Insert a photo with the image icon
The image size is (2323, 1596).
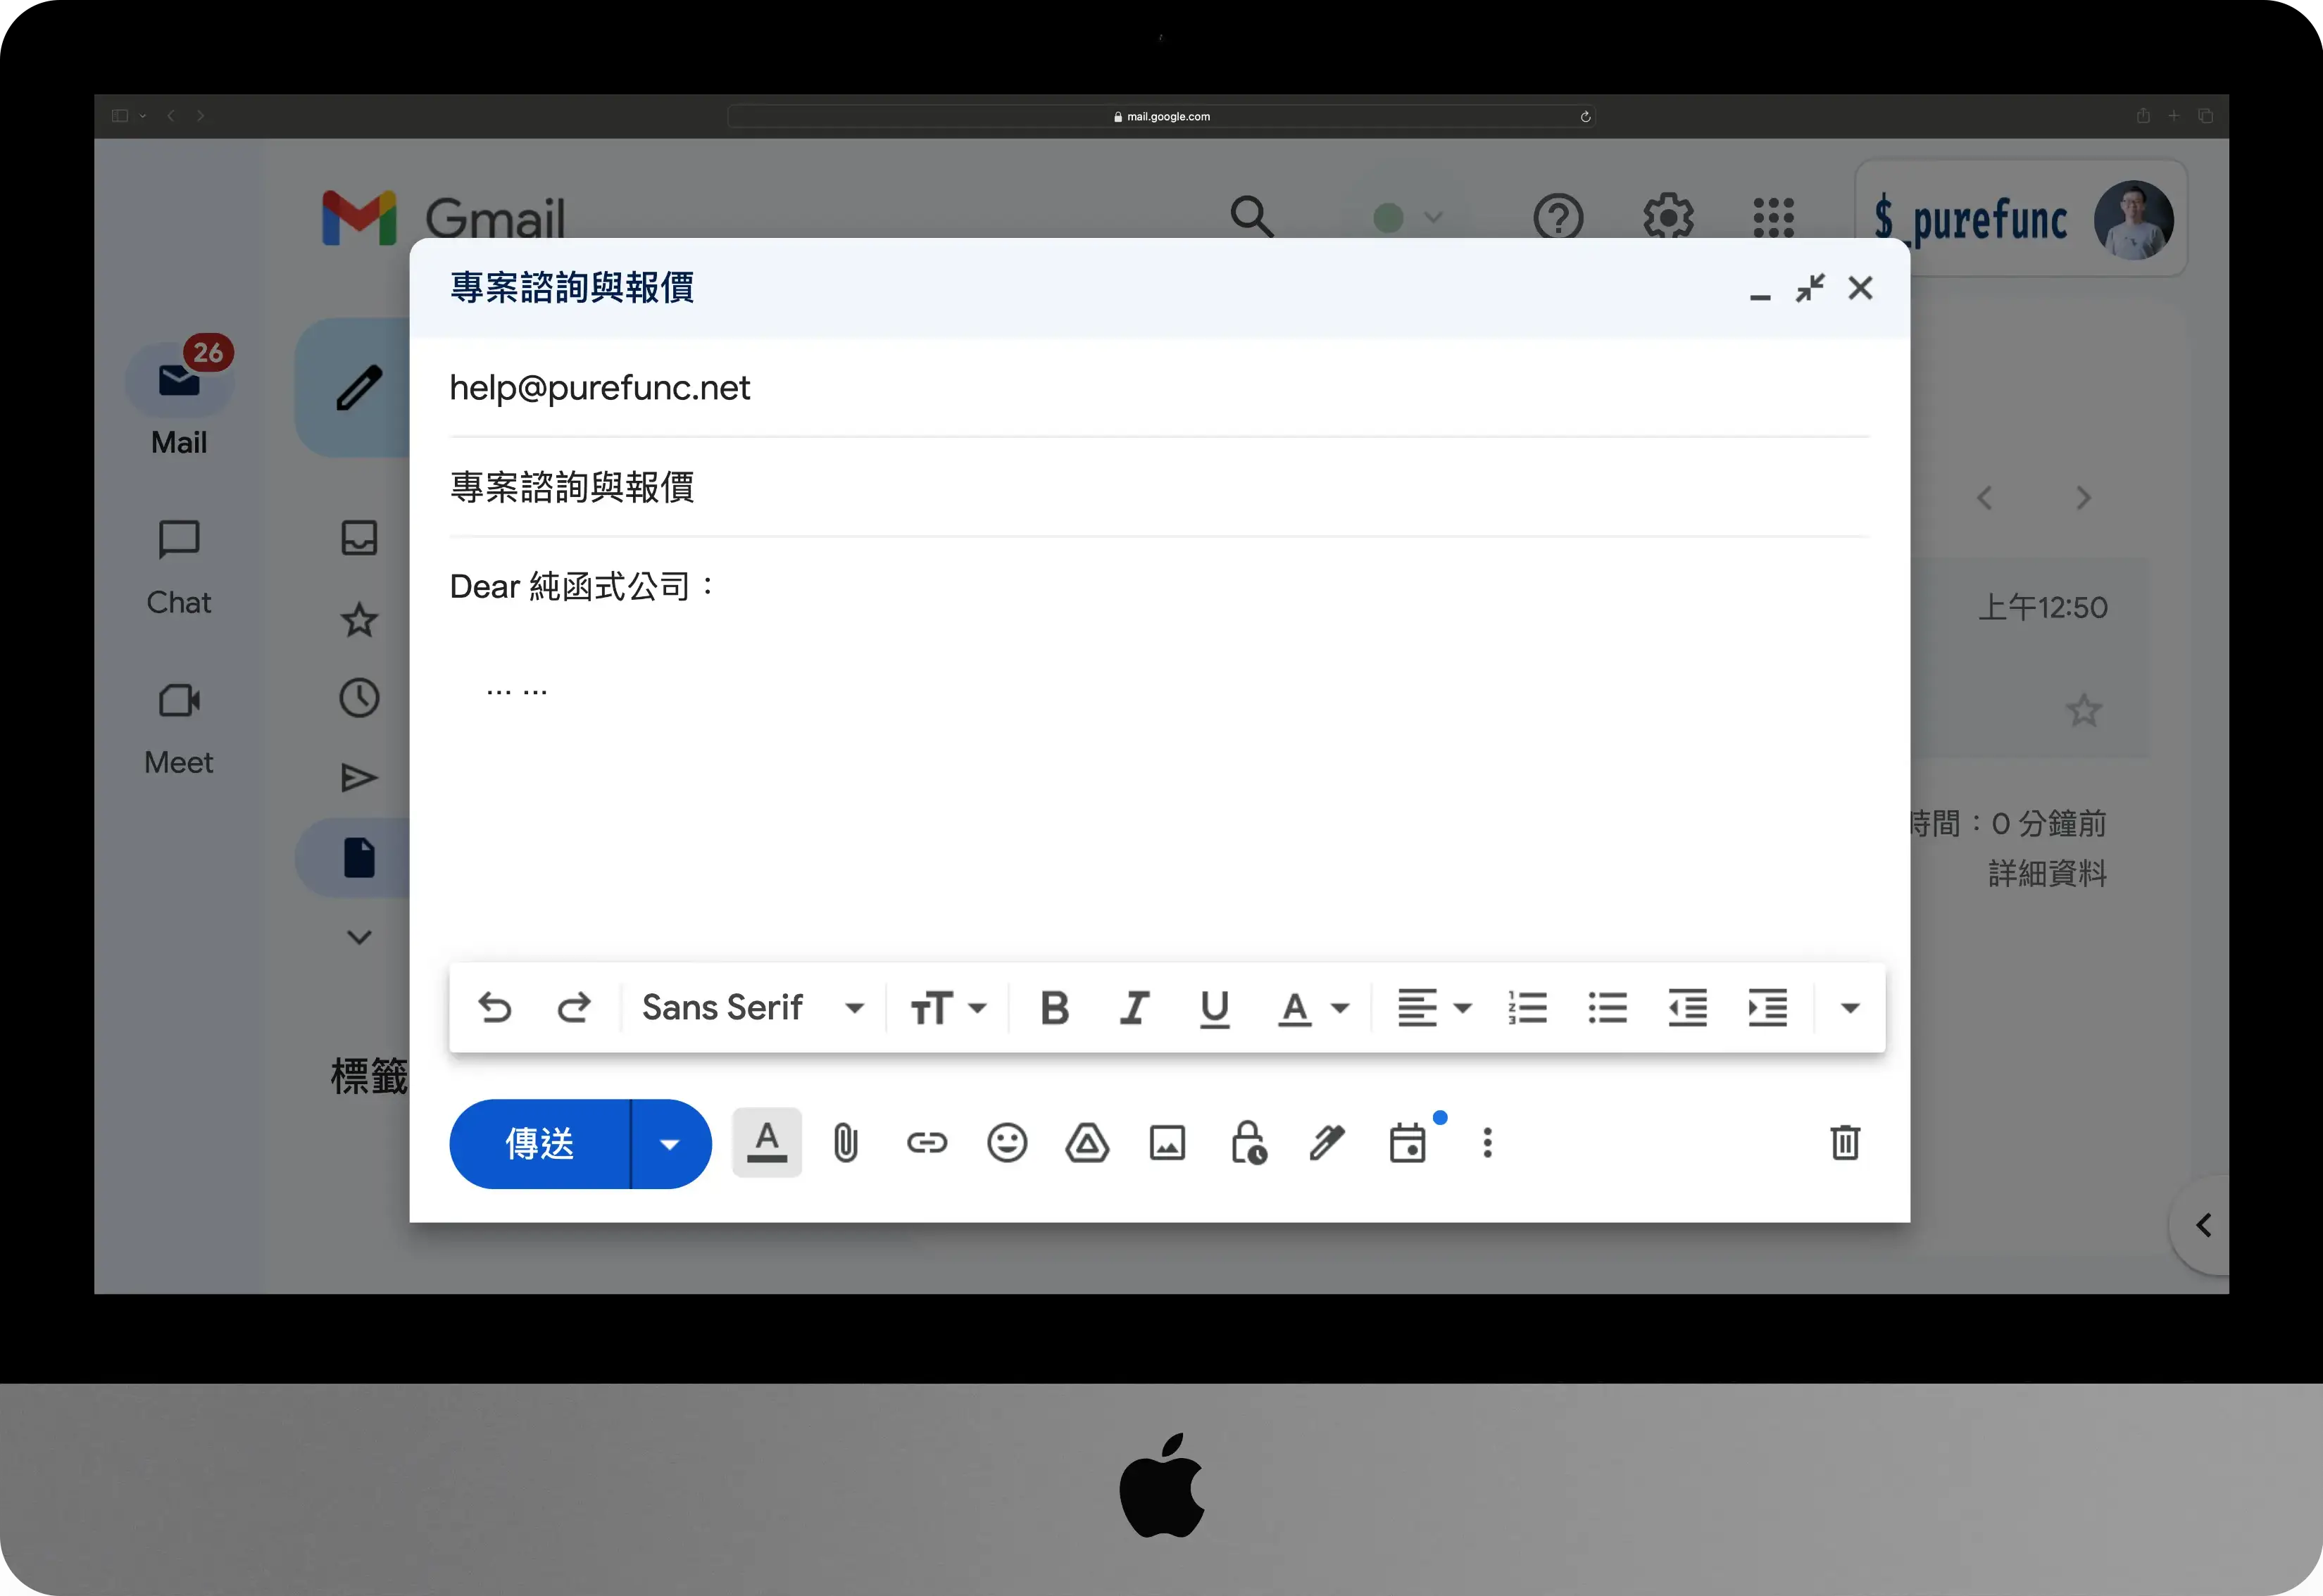tap(1167, 1142)
